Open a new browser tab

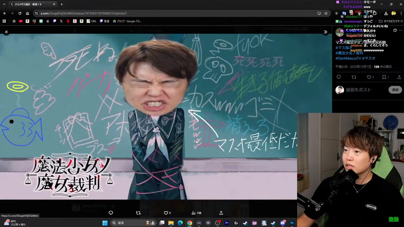pyautogui.click(x=61, y=4)
